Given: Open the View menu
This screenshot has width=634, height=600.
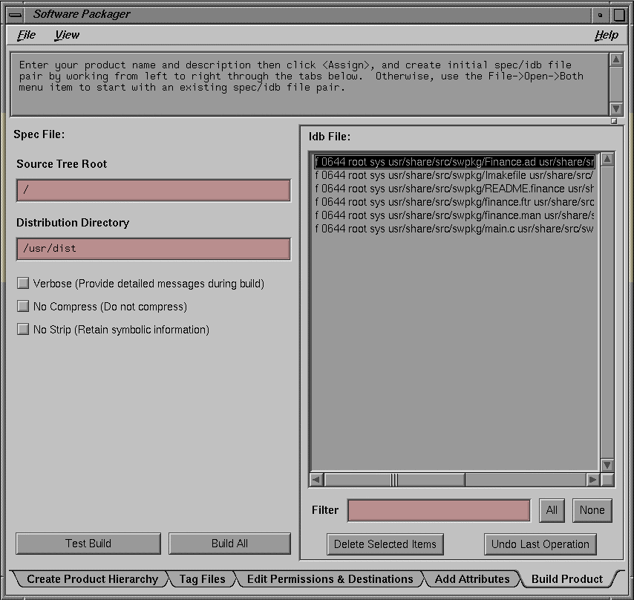Looking at the screenshot, I should coord(67,35).
